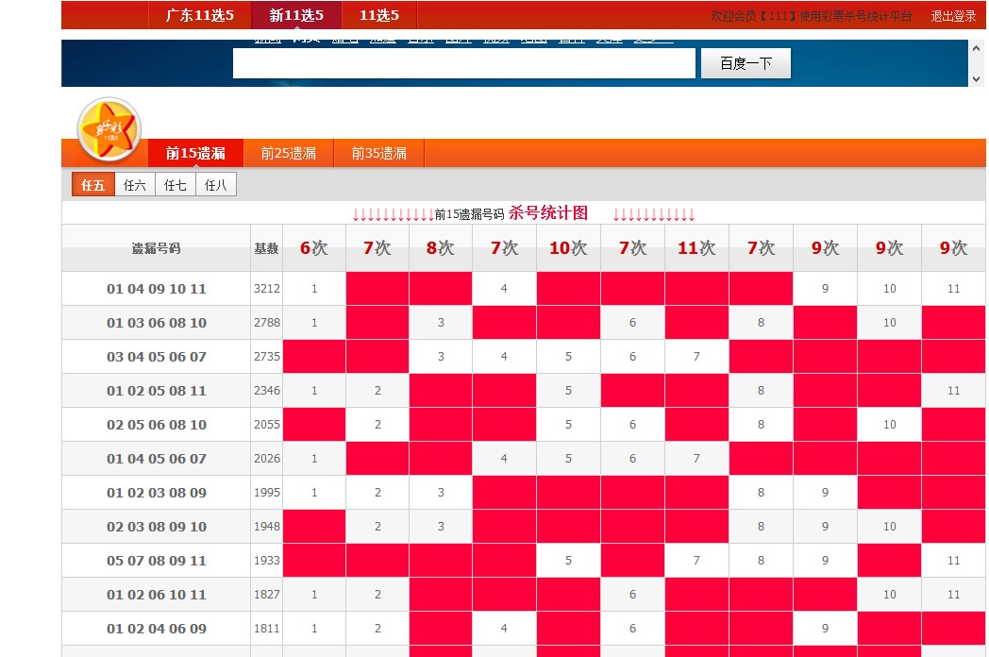Click cell 11 in row 1933
989x657 pixels.
tap(954, 561)
